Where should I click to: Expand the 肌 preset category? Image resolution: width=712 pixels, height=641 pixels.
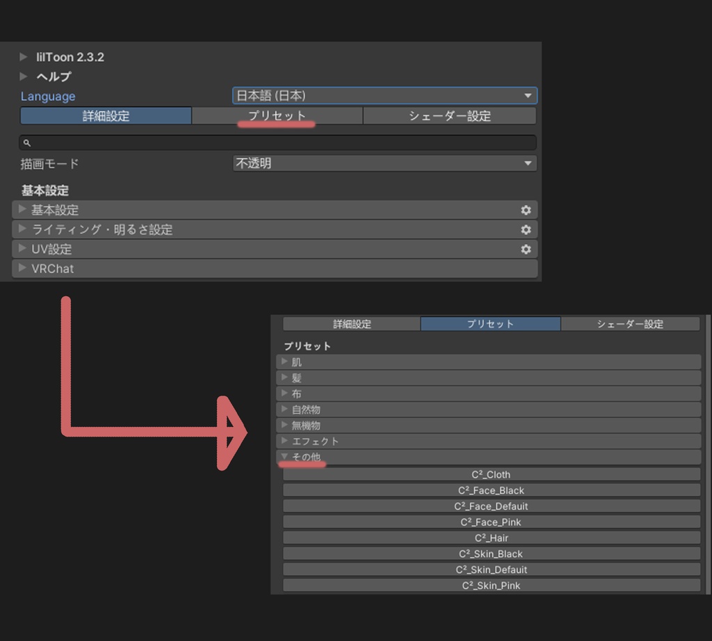coord(489,362)
